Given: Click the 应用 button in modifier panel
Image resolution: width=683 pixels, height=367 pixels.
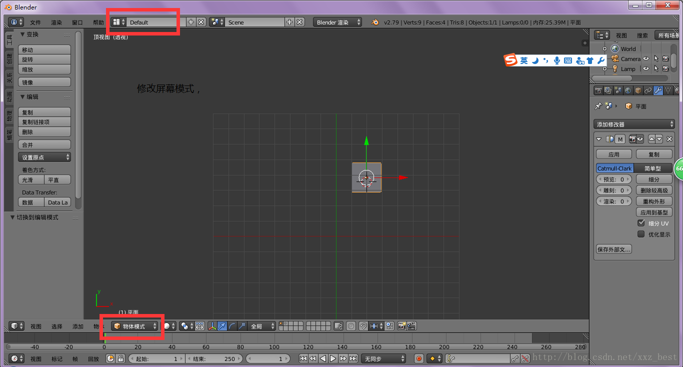Looking at the screenshot, I should [613, 154].
